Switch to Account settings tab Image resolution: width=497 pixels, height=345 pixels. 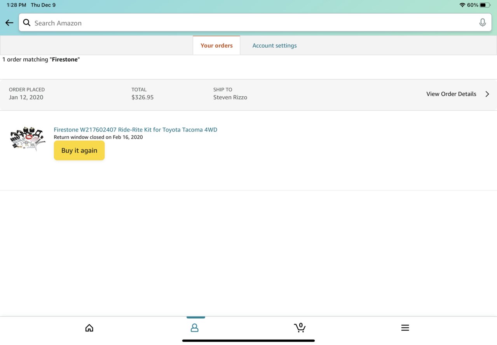[x=274, y=45]
